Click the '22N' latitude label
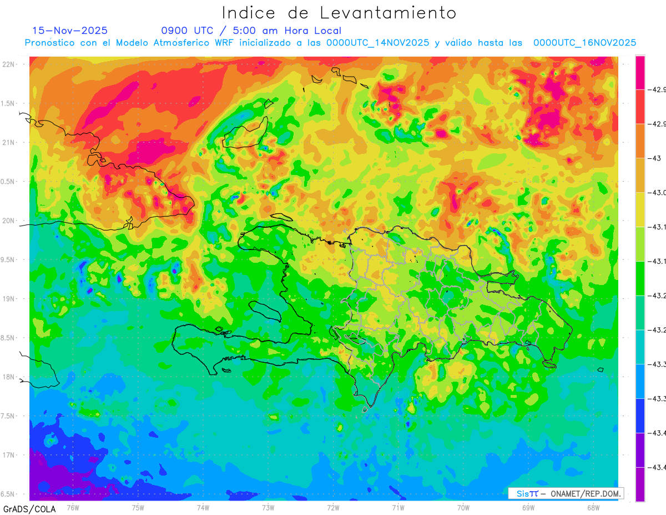 pyautogui.click(x=8, y=64)
